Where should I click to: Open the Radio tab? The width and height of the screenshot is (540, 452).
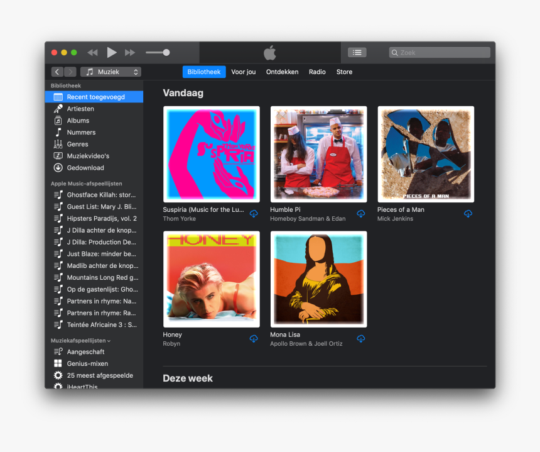317,72
